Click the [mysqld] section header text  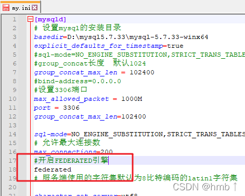point(50,19)
